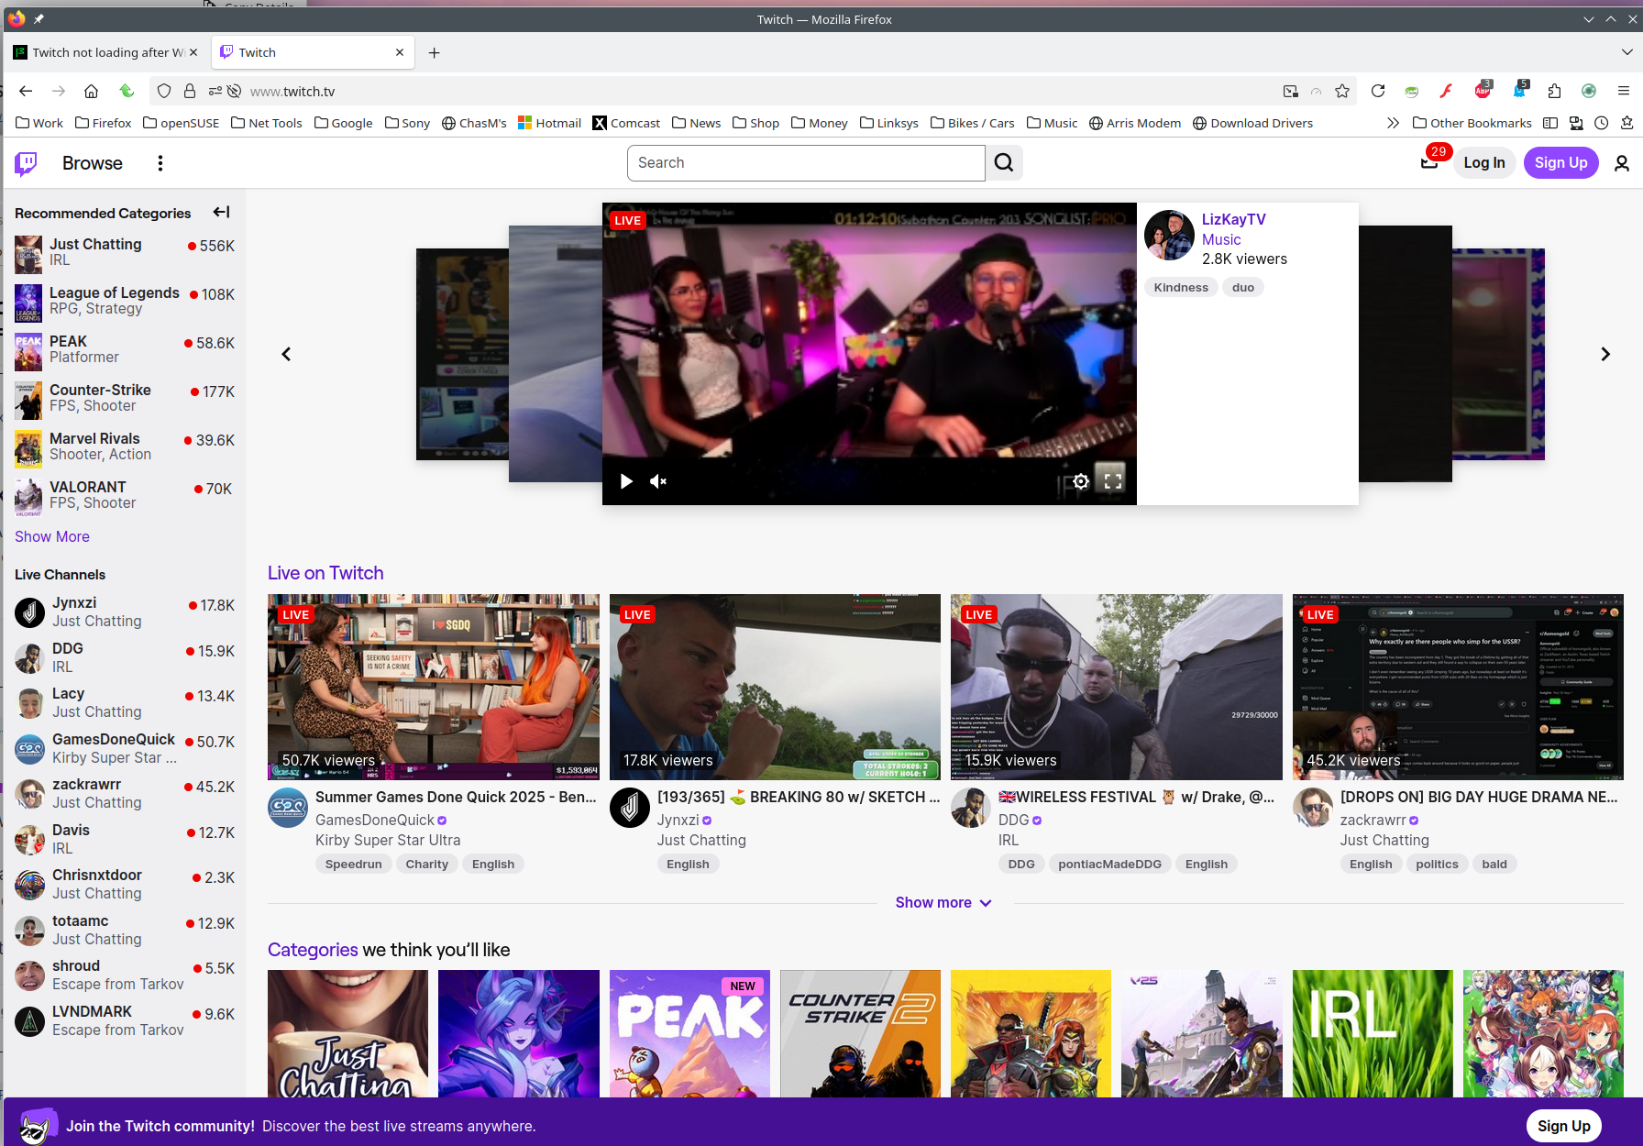Expand more live streams with Show more
1643x1146 pixels.
point(943,903)
